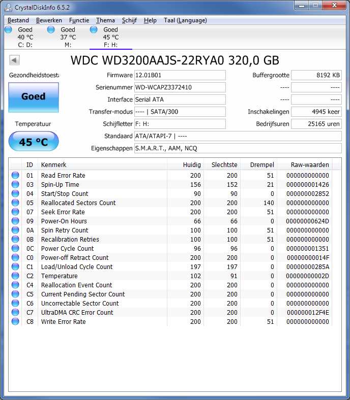The width and height of the screenshot is (350, 400).
Task: Select the Power-On Hours raw value 0000000624D
Action: click(x=308, y=221)
